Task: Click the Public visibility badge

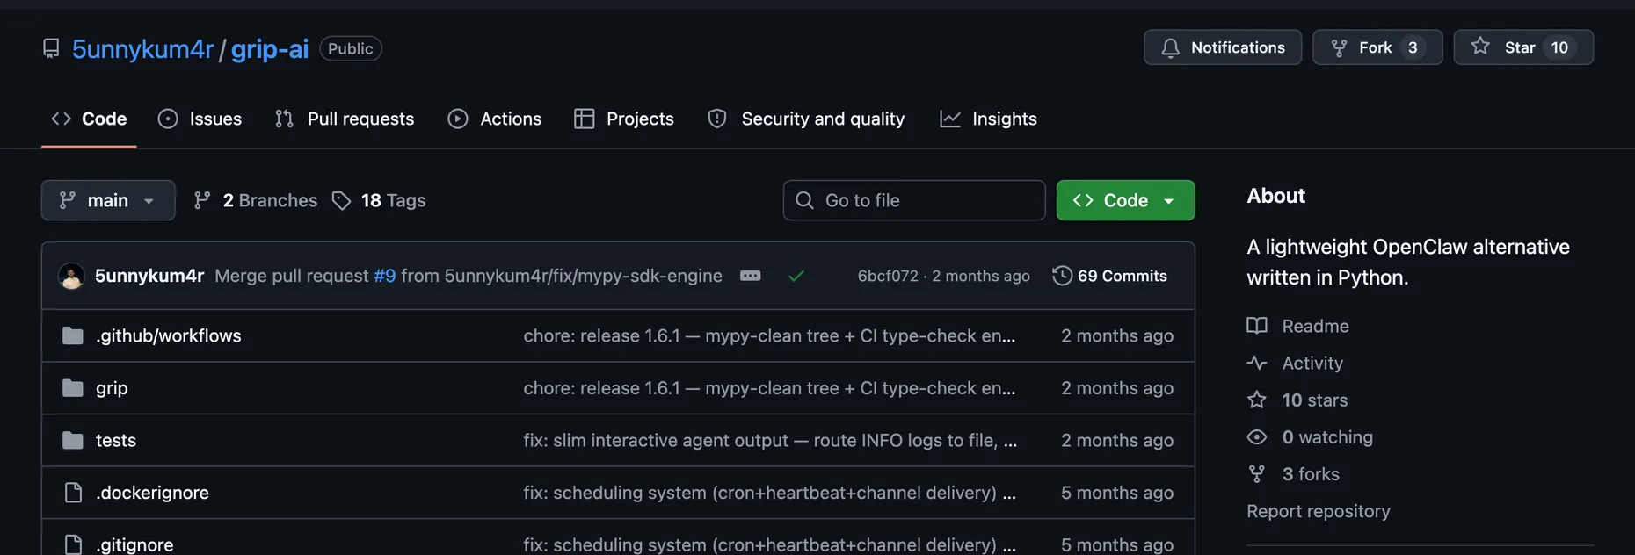Action: [351, 48]
